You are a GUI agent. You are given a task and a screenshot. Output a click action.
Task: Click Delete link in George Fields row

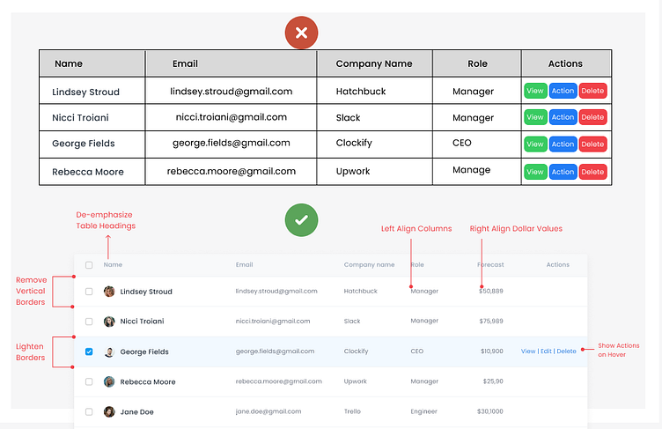566,351
